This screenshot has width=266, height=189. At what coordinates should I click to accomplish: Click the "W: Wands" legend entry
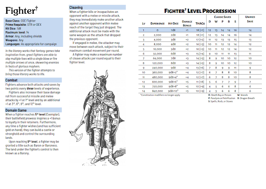coord(242,95)
